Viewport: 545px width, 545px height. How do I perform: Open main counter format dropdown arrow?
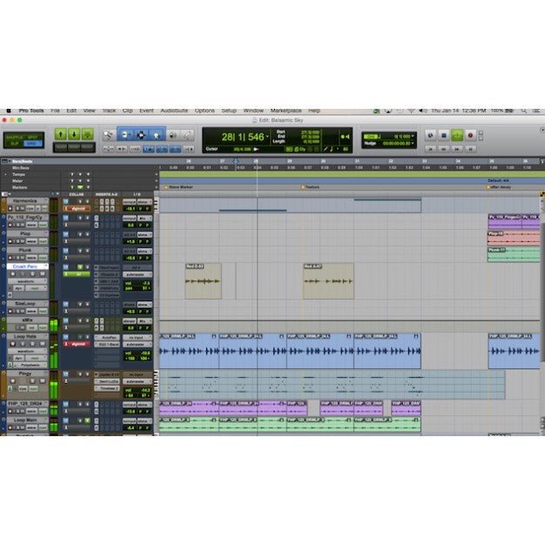tap(267, 137)
